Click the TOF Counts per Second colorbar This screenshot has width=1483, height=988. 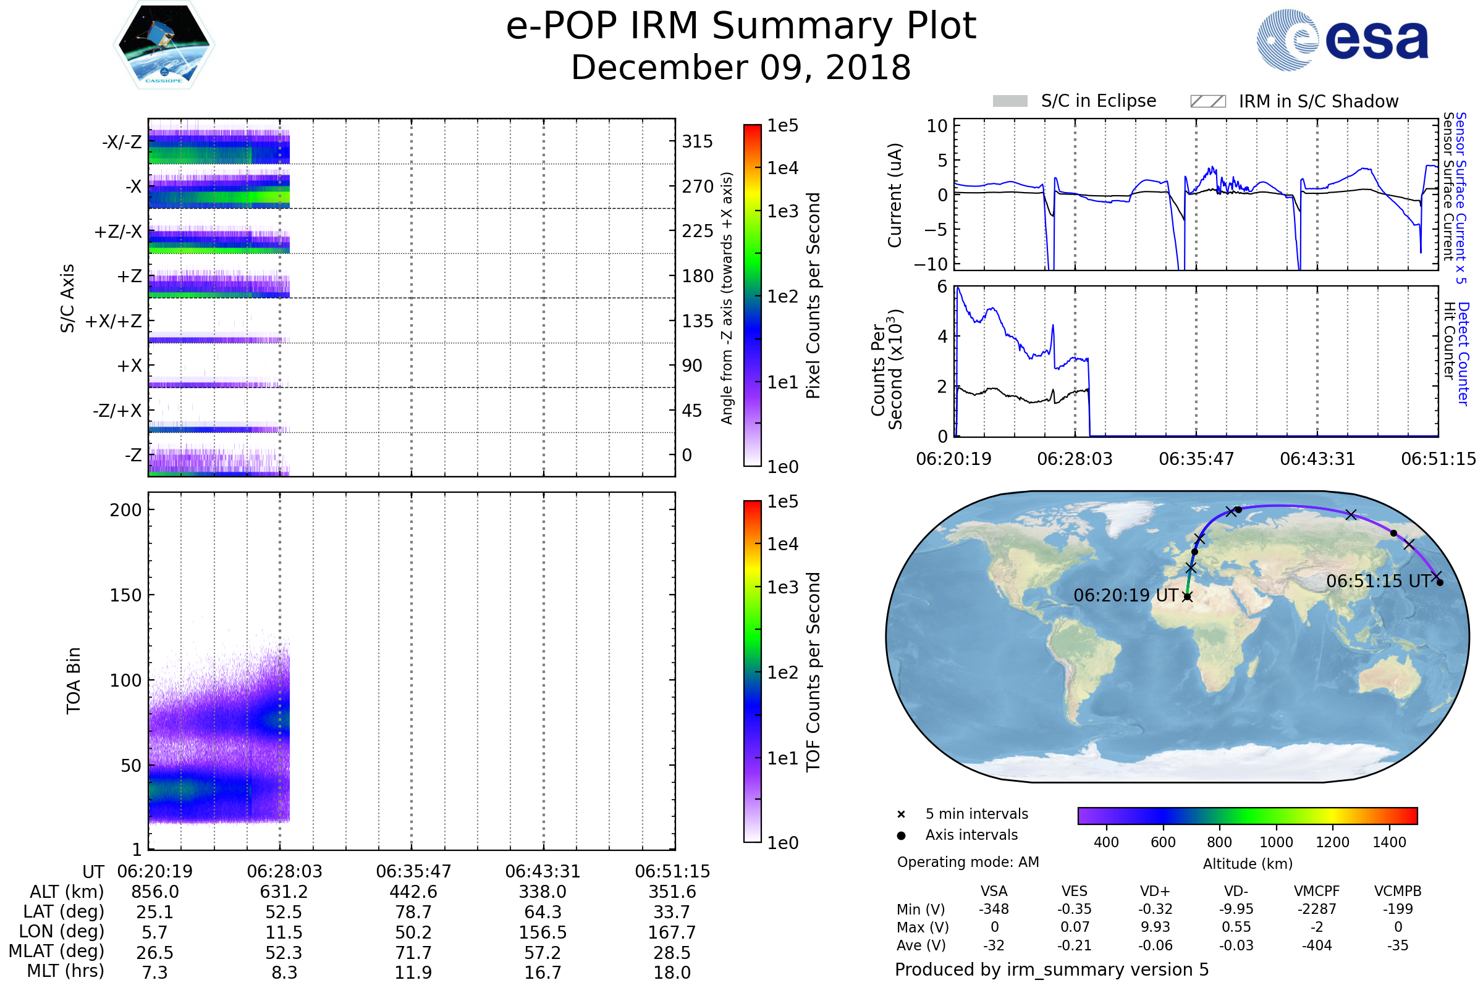pyautogui.click(x=752, y=671)
